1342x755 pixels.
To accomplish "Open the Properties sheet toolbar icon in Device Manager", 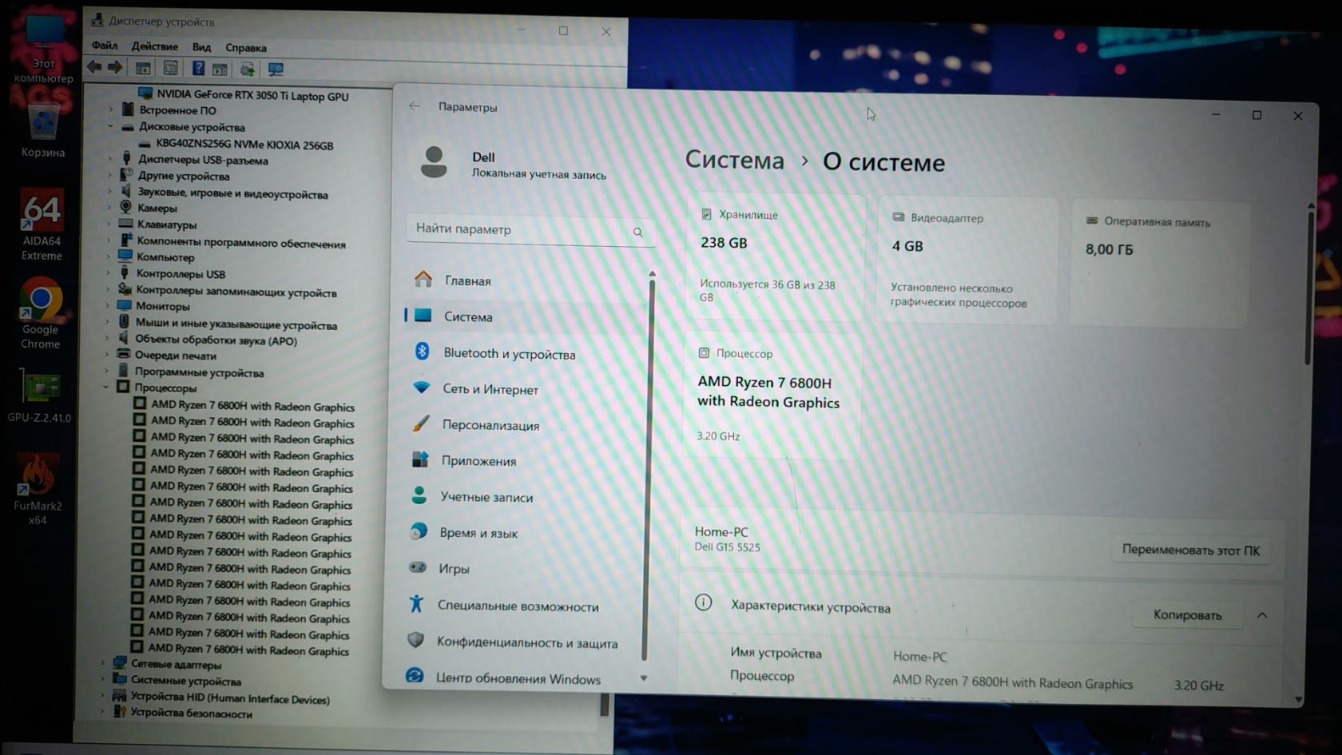I will coord(170,69).
